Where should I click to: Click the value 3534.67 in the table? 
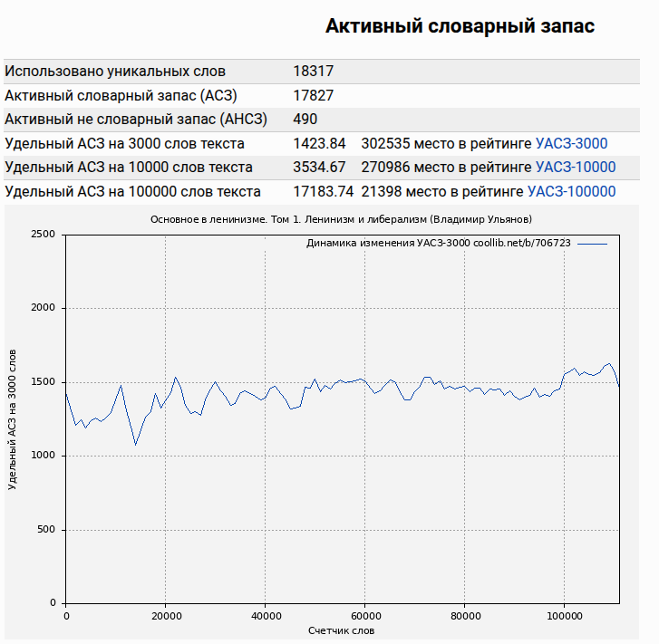(319, 167)
